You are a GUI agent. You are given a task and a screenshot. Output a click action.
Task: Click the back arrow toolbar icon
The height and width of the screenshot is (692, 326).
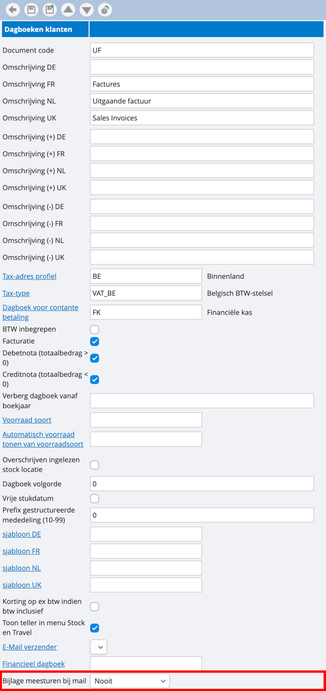13,9
